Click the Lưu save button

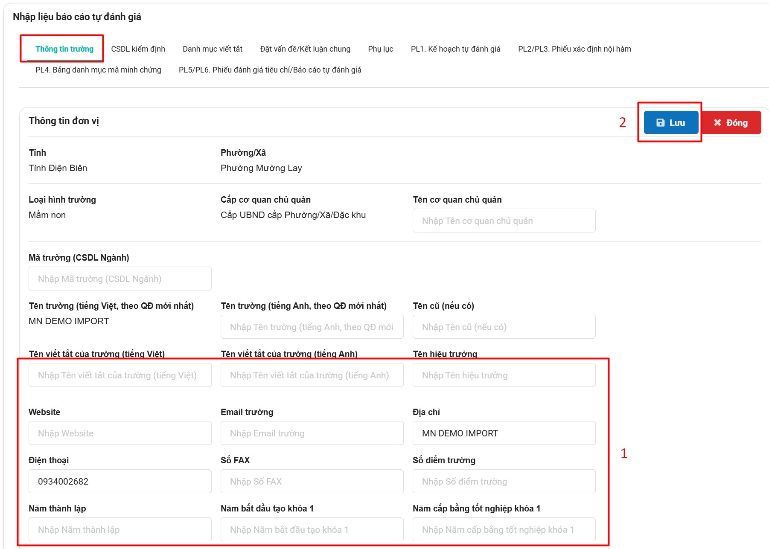pos(670,123)
